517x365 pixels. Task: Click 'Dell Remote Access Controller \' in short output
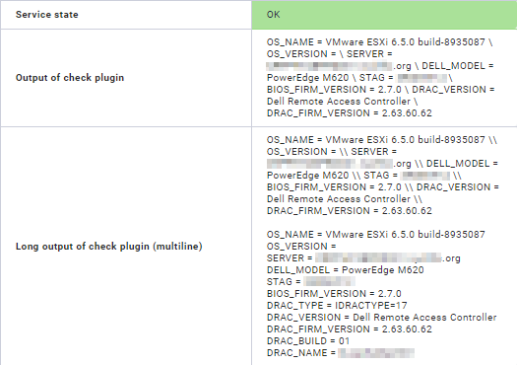343,102
